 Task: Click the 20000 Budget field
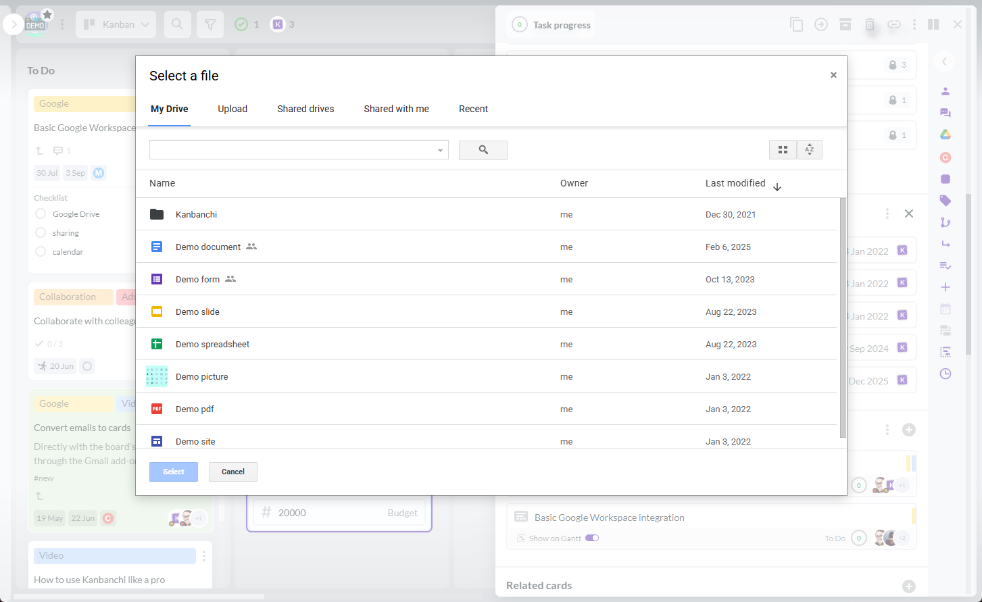pos(339,513)
